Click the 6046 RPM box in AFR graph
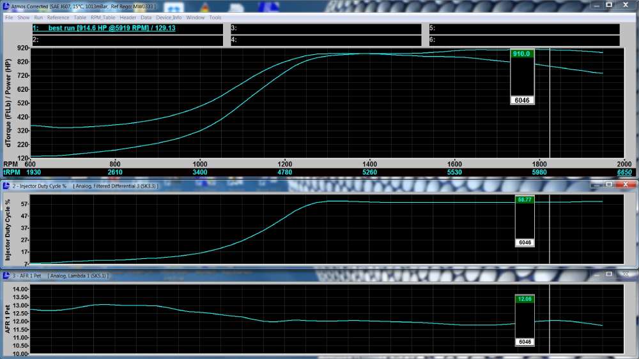This screenshot has height=359, width=639. [524, 342]
